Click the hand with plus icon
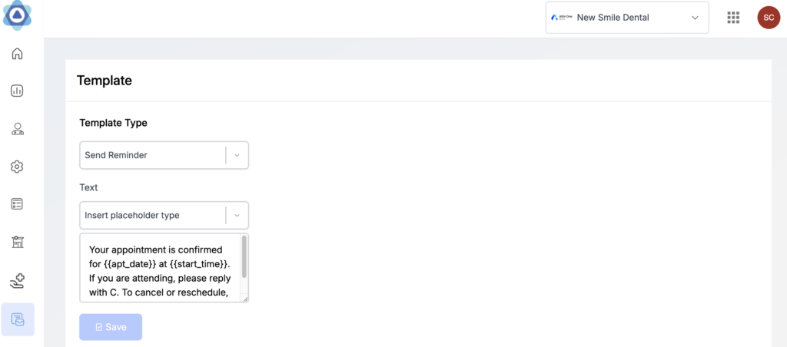The width and height of the screenshot is (787, 347). [x=17, y=281]
